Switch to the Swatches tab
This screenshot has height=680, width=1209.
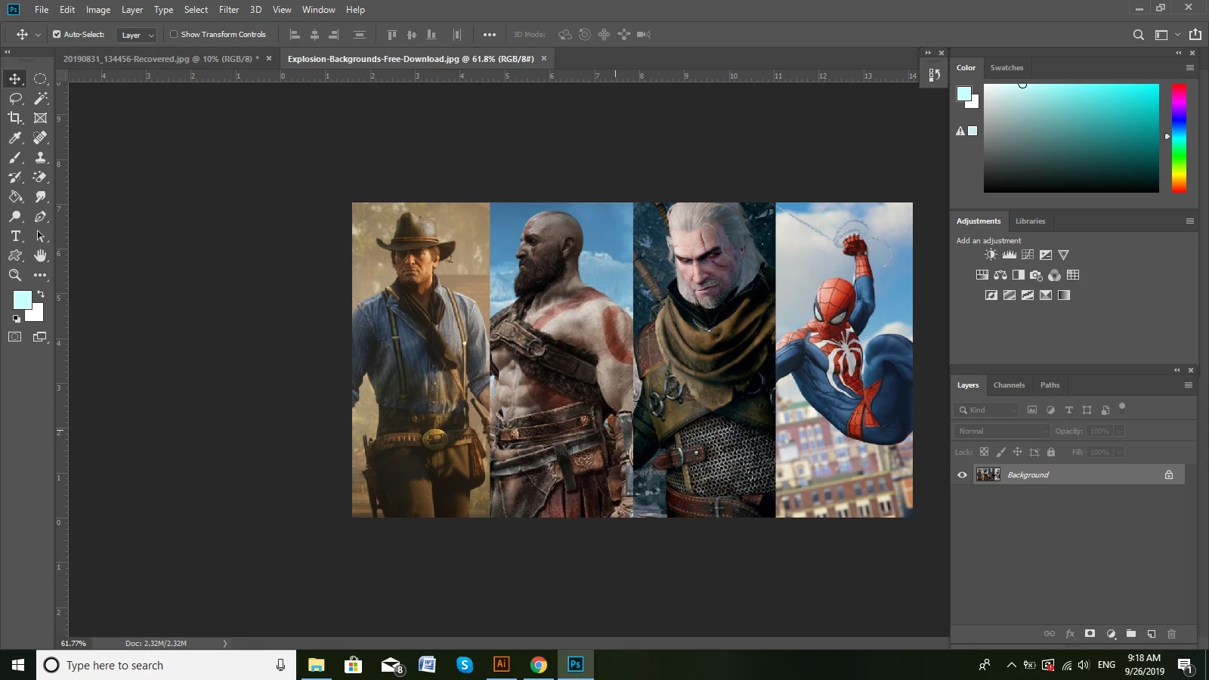[1006, 67]
